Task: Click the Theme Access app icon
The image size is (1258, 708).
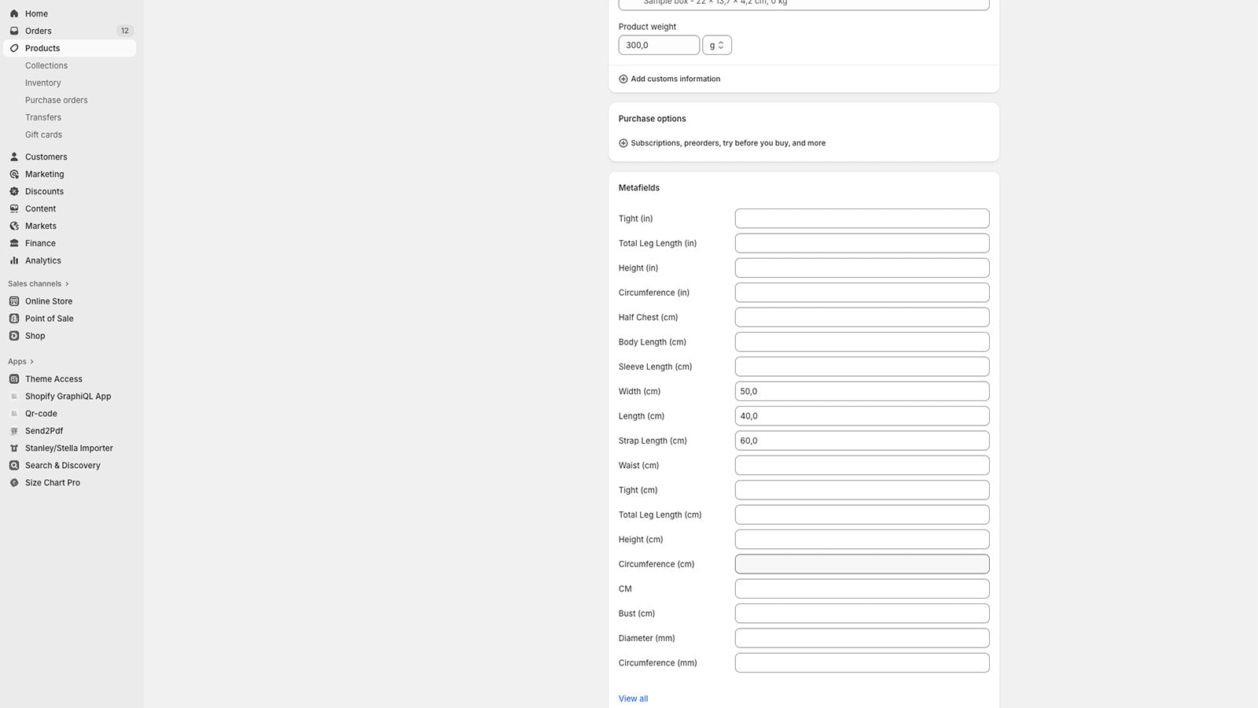Action: [14, 379]
